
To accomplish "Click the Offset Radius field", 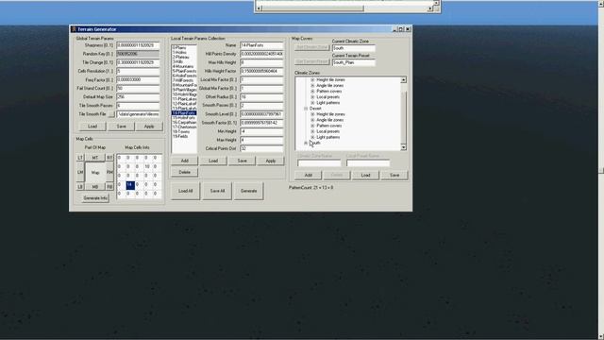I will click(261, 96).
